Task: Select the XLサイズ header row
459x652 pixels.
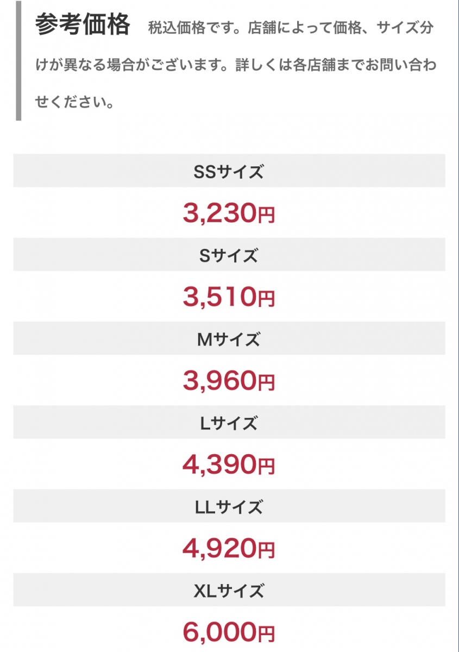Action: click(x=229, y=591)
